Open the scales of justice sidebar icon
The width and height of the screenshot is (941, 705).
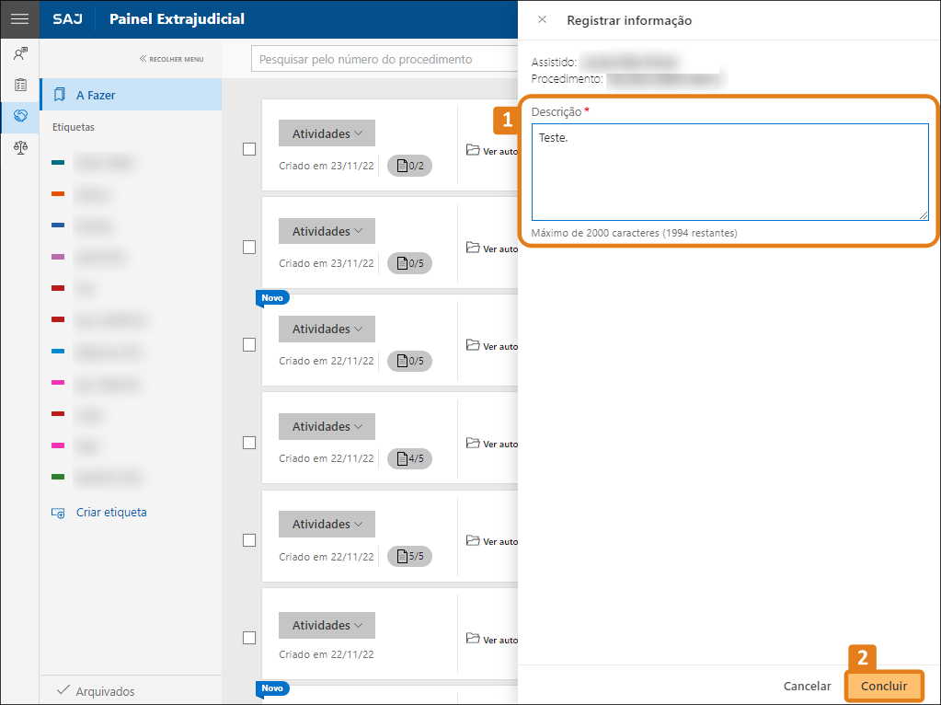point(20,147)
